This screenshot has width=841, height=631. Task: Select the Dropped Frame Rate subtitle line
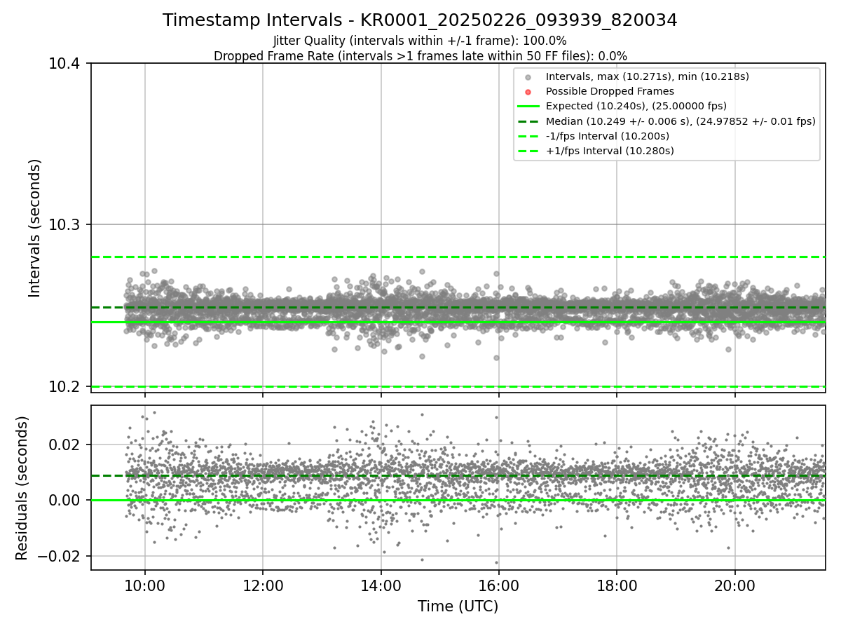tap(420, 56)
